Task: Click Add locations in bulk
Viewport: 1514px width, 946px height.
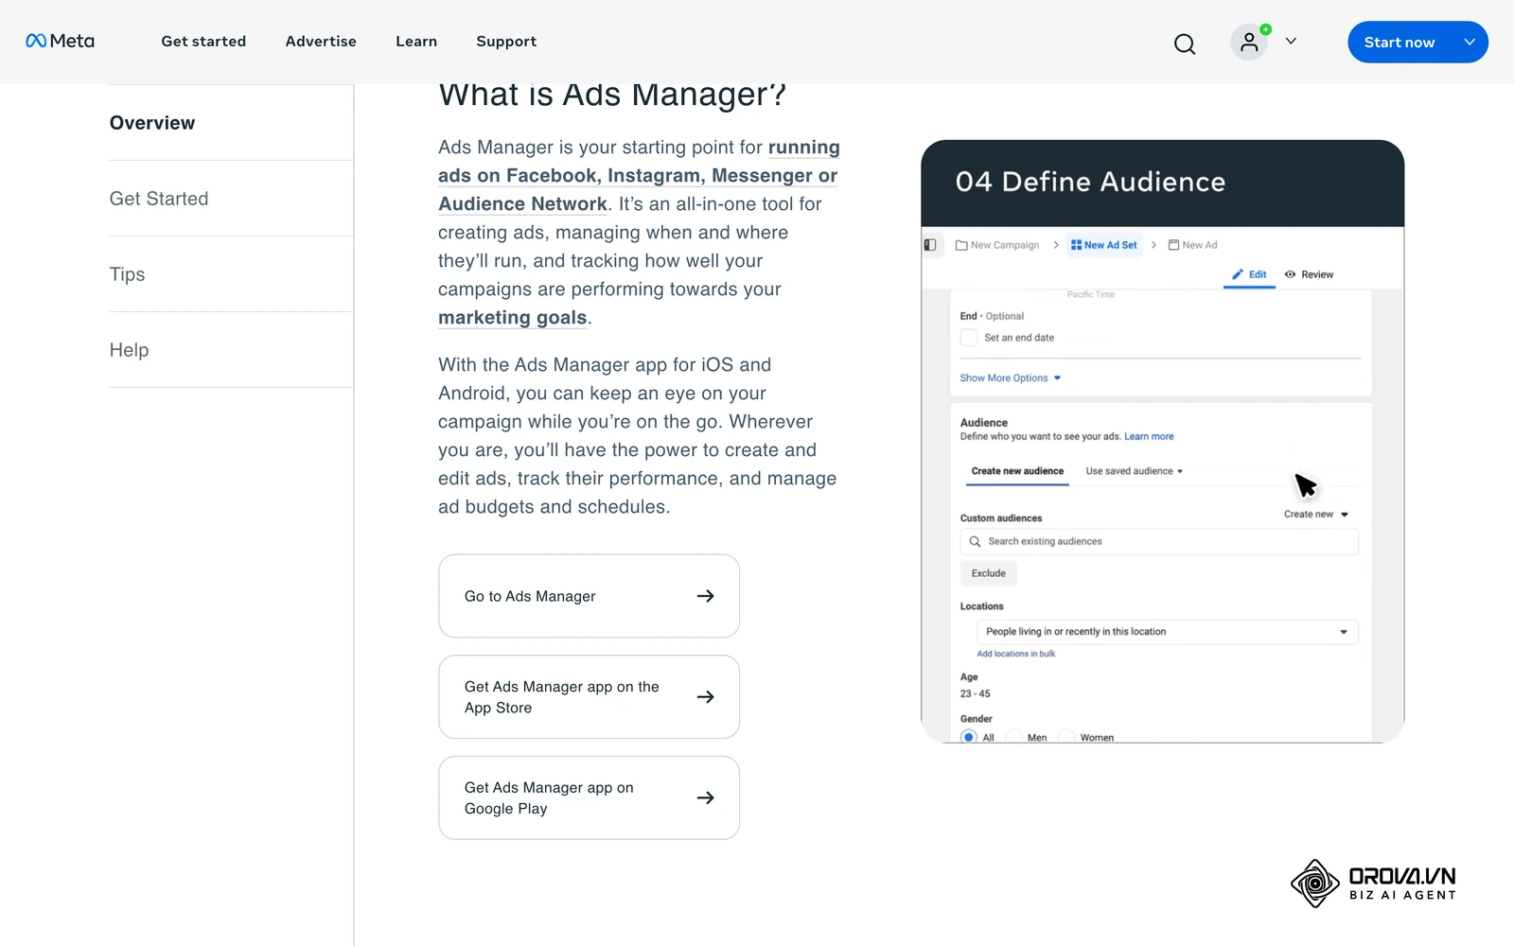Action: (1015, 654)
